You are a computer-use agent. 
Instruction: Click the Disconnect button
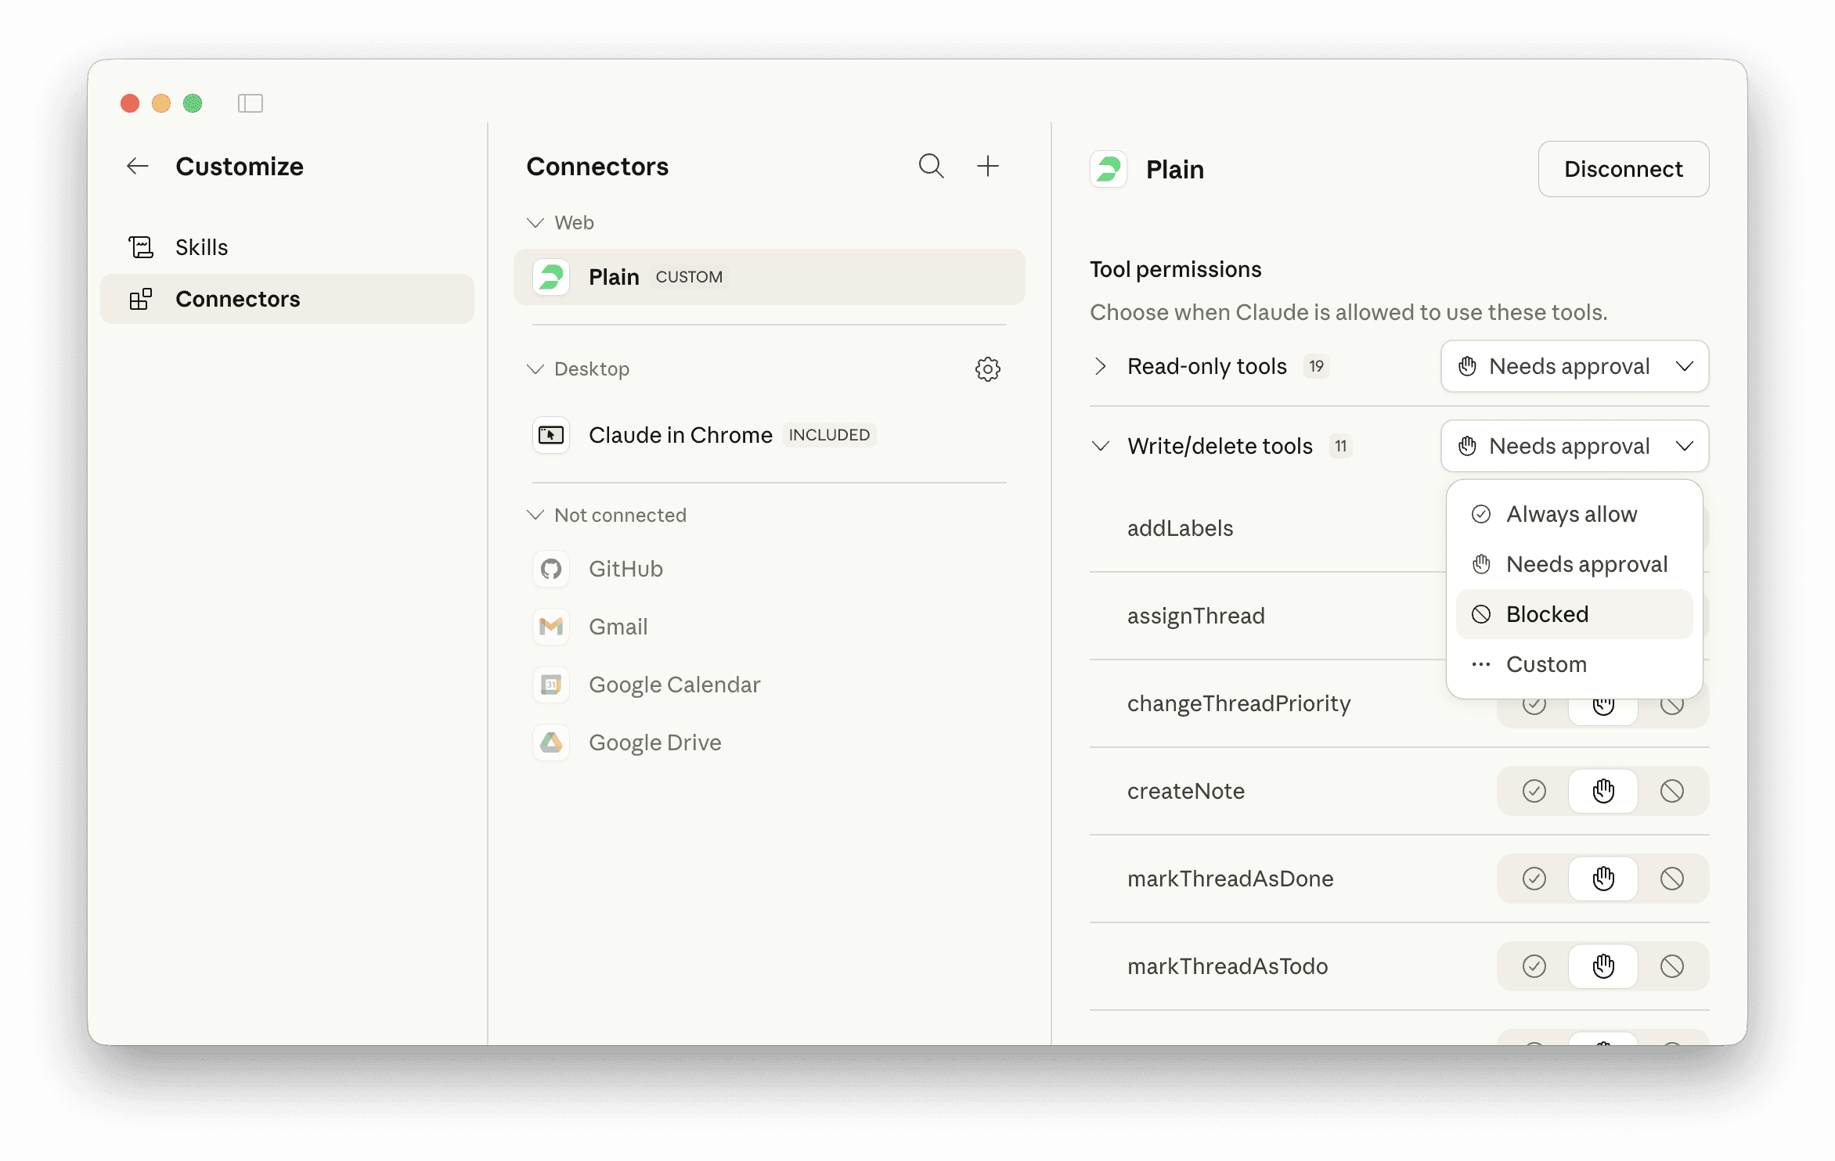pos(1623,169)
